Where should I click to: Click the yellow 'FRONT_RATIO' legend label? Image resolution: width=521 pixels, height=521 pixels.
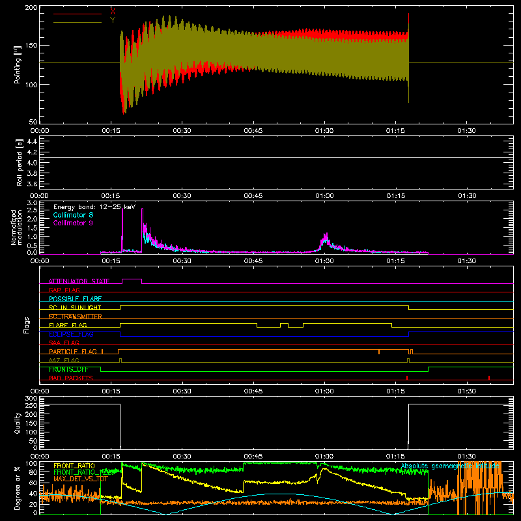click(x=74, y=466)
